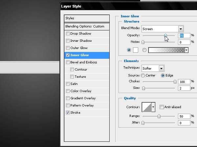The width and height of the screenshot is (197, 147).
Task: Expand the gradient picker dropdown arrow
Action: (186, 50)
